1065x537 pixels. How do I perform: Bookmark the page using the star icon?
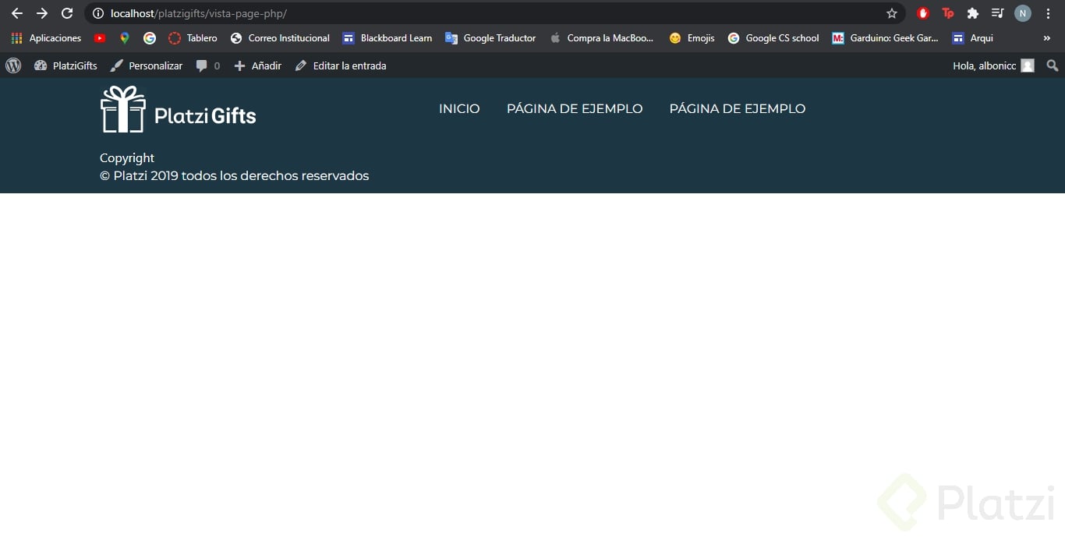pos(891,13)
